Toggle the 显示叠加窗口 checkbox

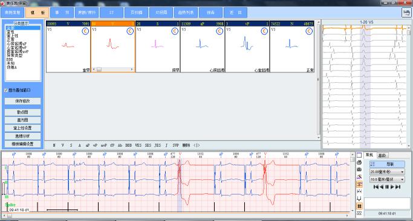[6, 90]
